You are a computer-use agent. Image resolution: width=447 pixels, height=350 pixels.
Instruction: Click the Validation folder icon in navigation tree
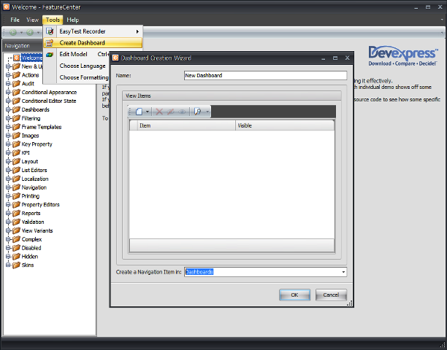pos(17,222)
